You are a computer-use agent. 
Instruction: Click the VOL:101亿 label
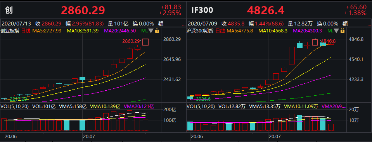point(44,106)
